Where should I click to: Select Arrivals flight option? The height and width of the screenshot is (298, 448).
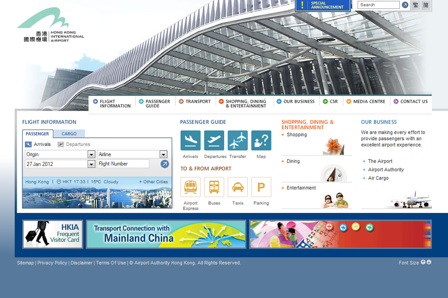(38, 144)
